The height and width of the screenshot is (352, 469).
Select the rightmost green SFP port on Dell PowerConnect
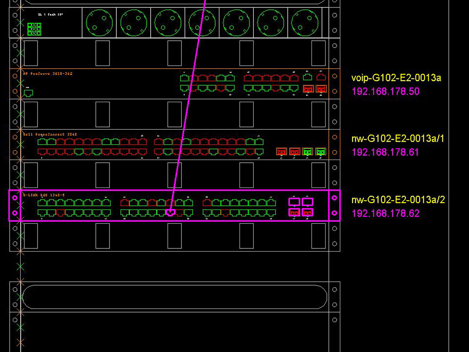tap(321, 151)
